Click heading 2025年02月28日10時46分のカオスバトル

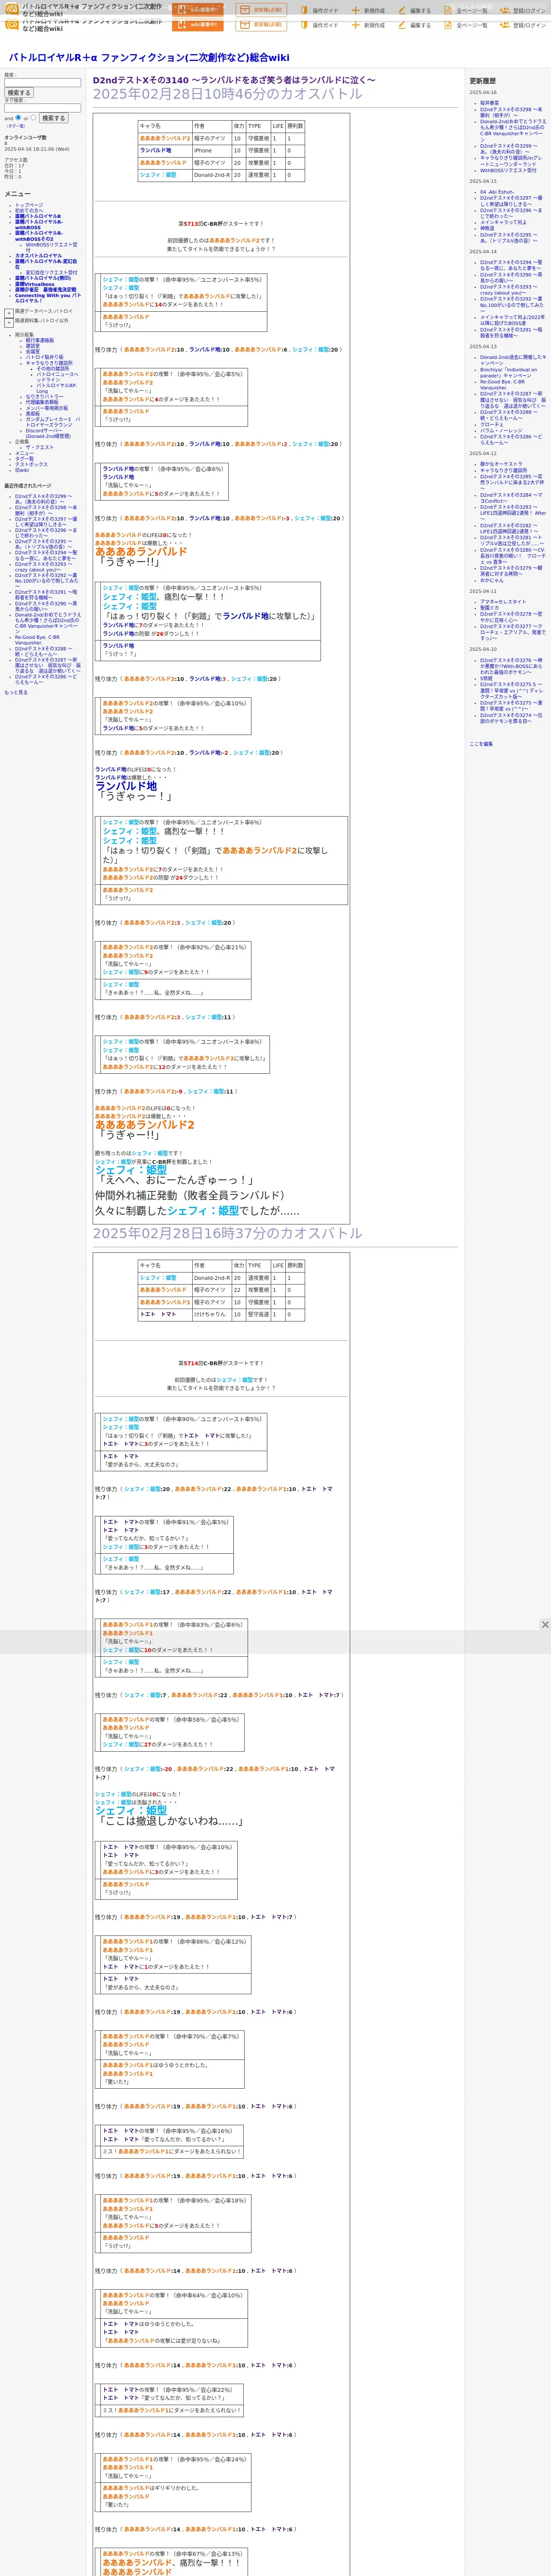(x=228, y=94)
